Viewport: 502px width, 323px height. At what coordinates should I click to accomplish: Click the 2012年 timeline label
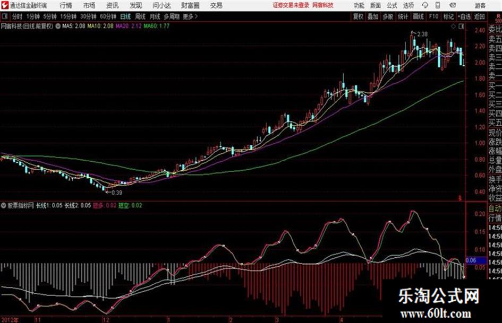10,320
